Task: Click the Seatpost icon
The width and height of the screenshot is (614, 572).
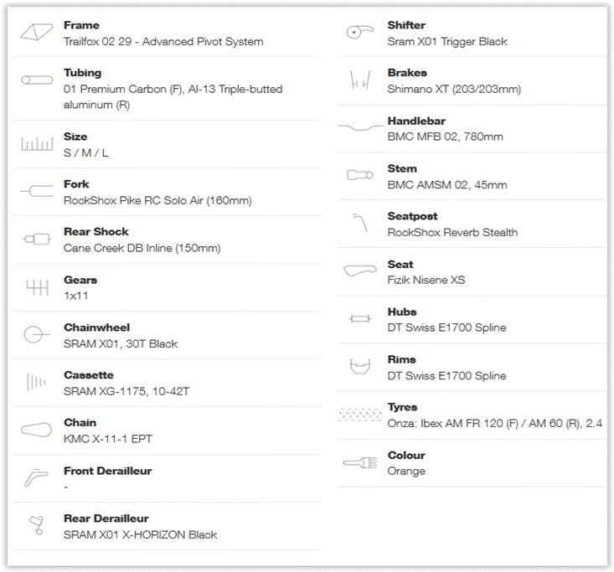Action: pyautogui.click(x=360, y=224)
